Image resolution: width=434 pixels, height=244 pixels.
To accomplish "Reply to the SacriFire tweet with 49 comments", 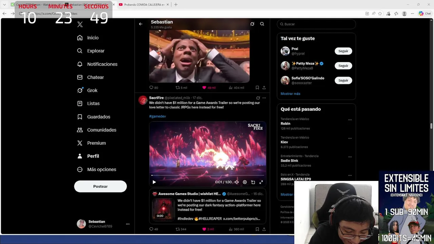I will point(154,229).
